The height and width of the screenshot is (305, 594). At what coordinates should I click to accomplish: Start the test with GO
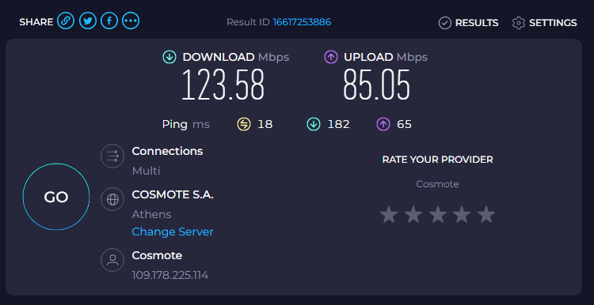point(56,197)
